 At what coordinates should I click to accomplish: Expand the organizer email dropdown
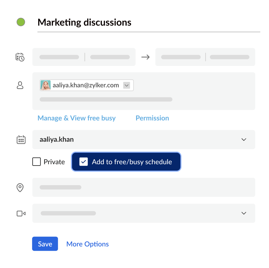pyautogui.click(x=127, y=85)
